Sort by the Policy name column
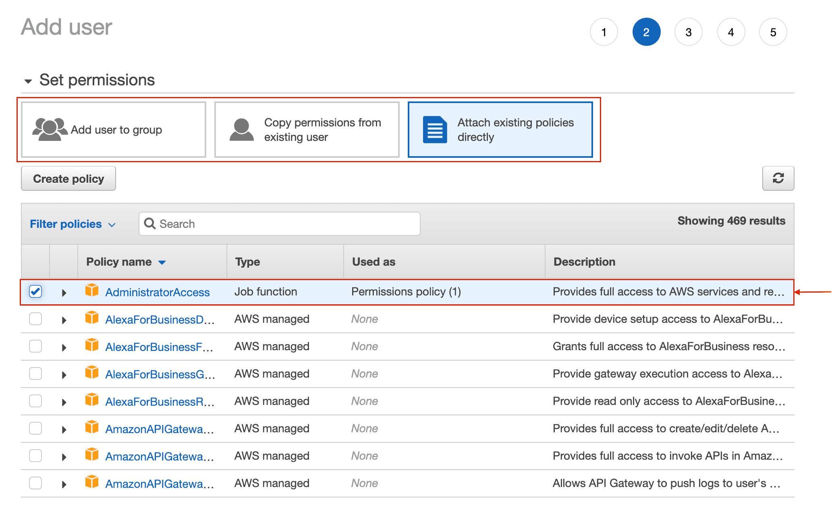The height and width of the screenshot is (516, 834). coord(126,262)
